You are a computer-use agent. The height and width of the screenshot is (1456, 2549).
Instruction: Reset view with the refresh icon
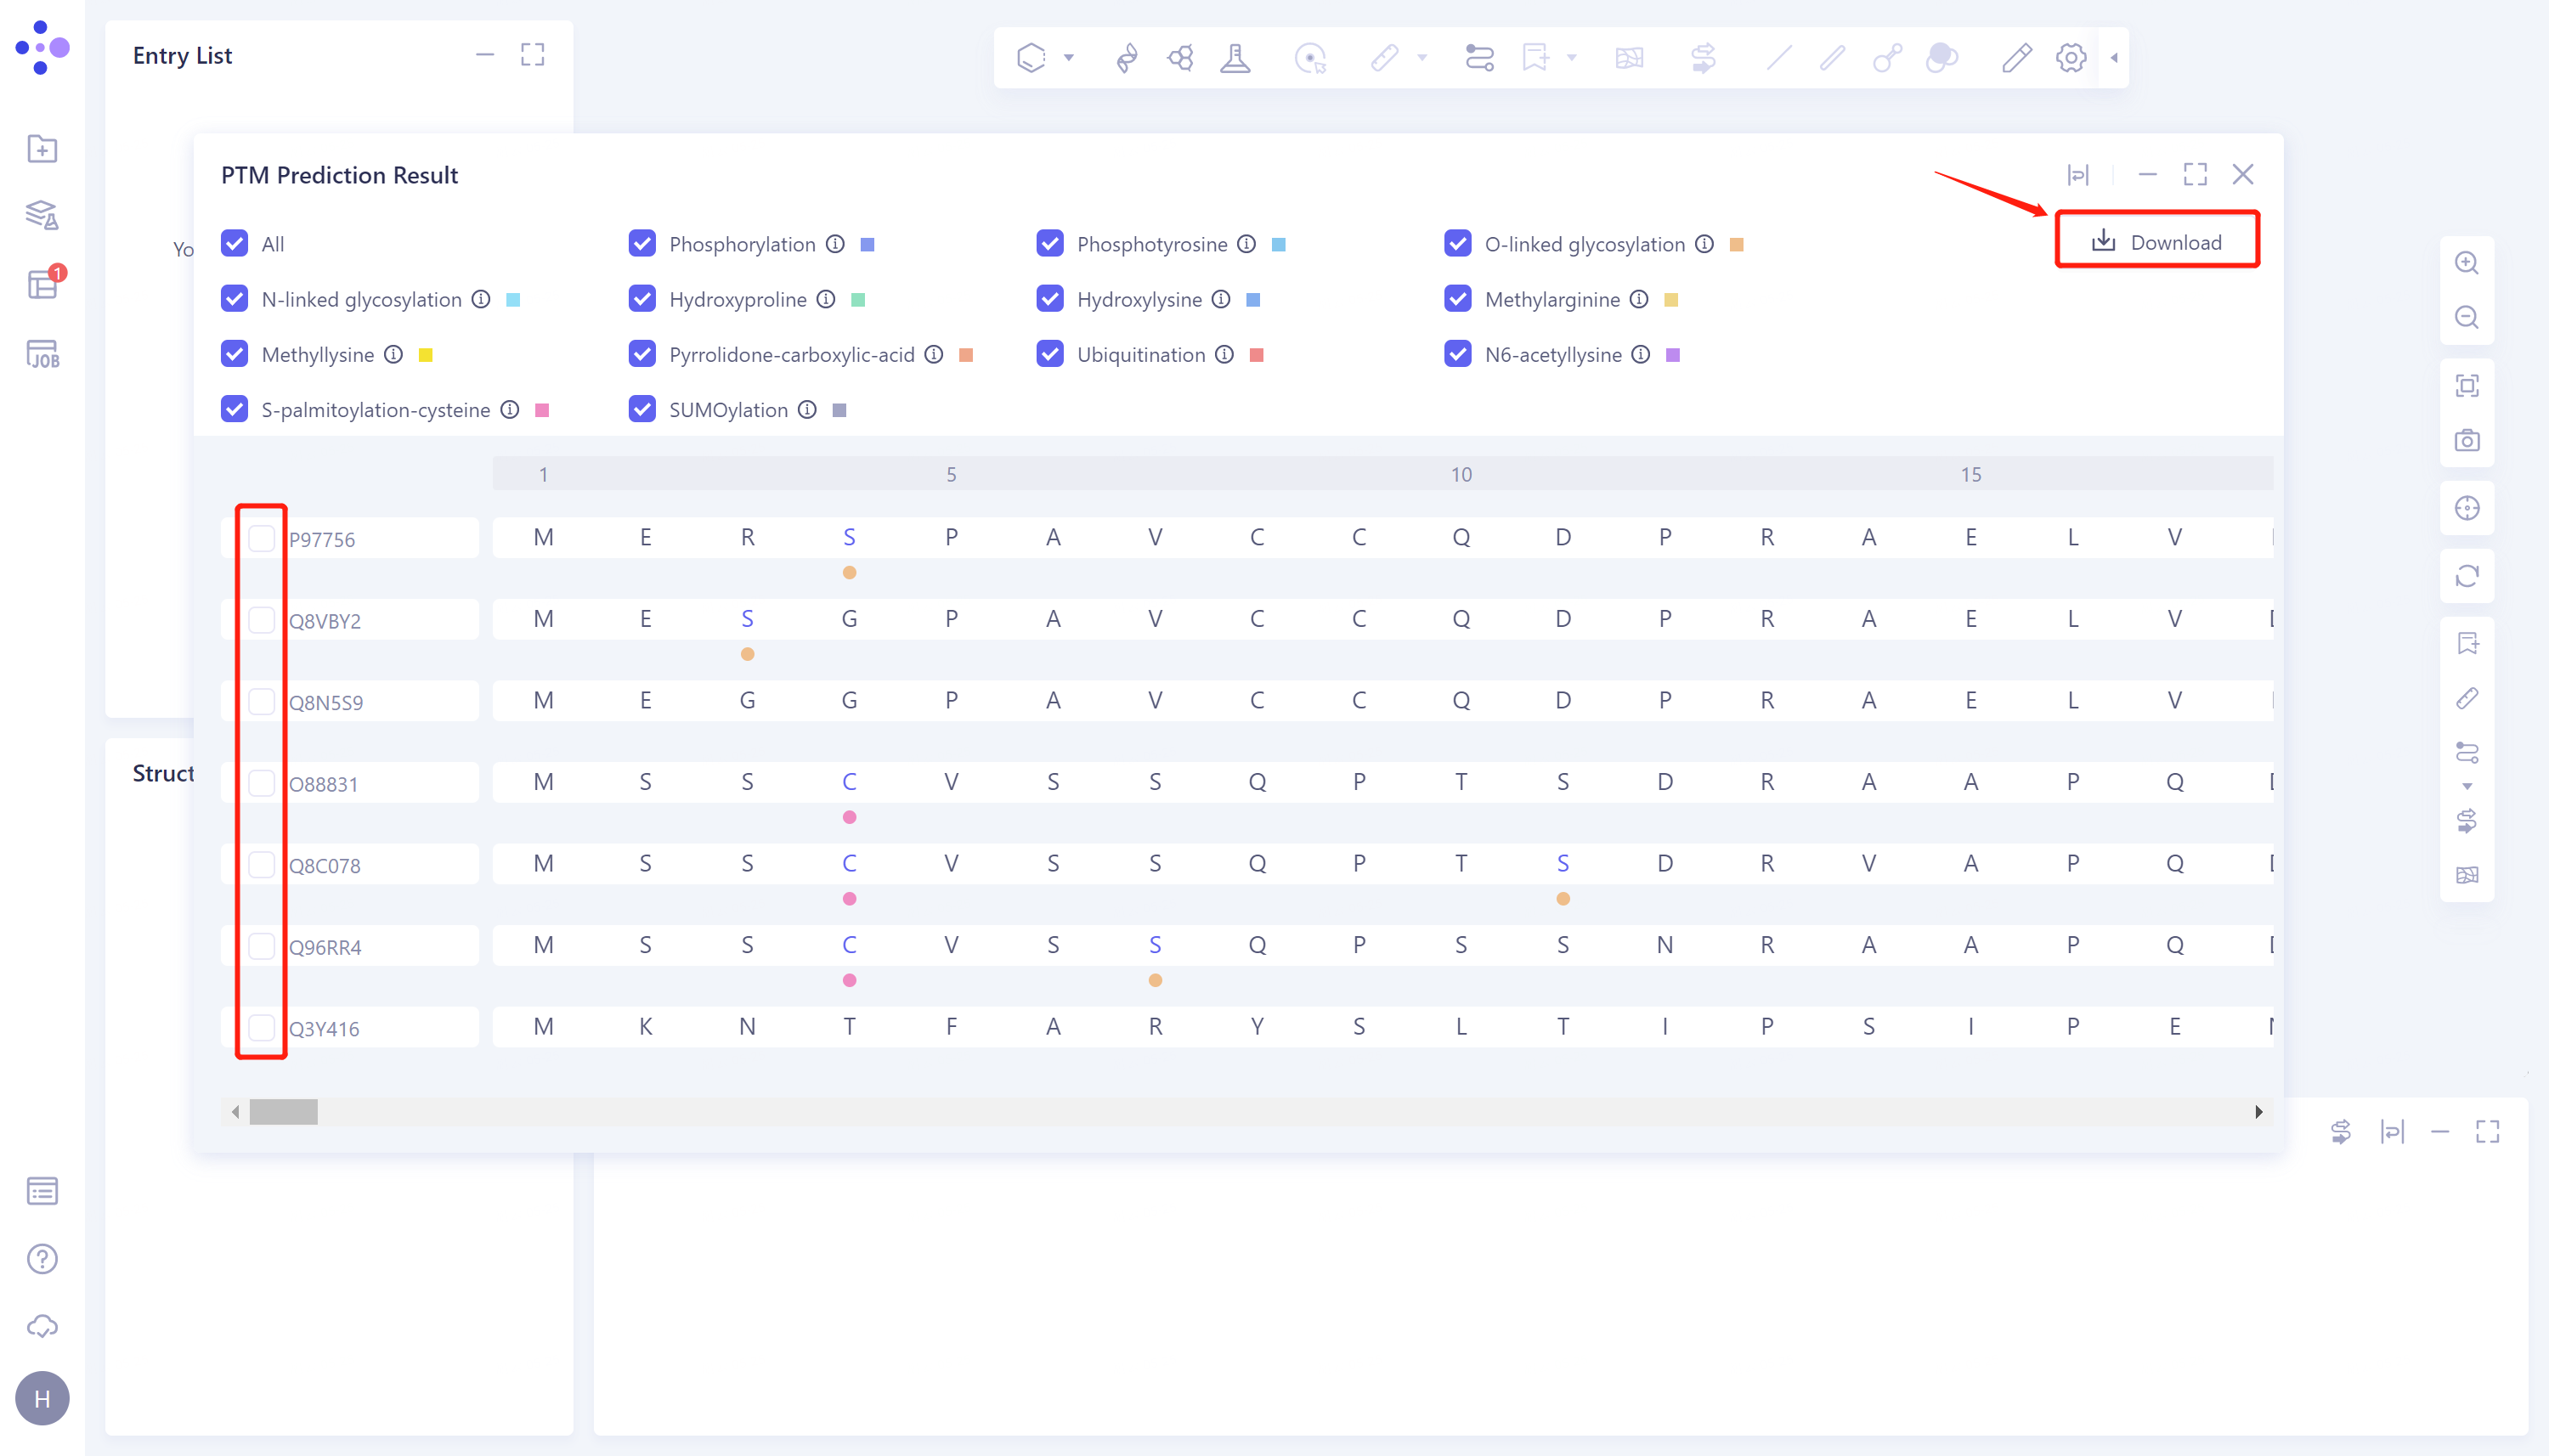(x=2468, y=577)
